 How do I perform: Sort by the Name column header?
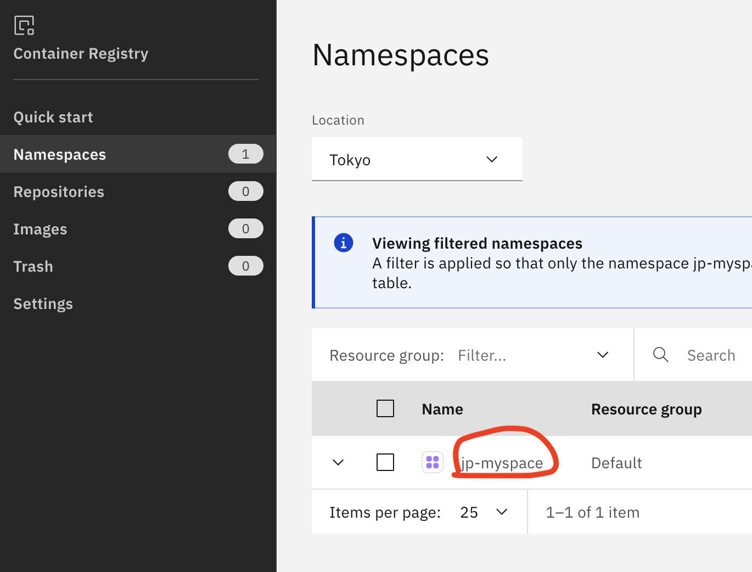click(x=442, y=409)
